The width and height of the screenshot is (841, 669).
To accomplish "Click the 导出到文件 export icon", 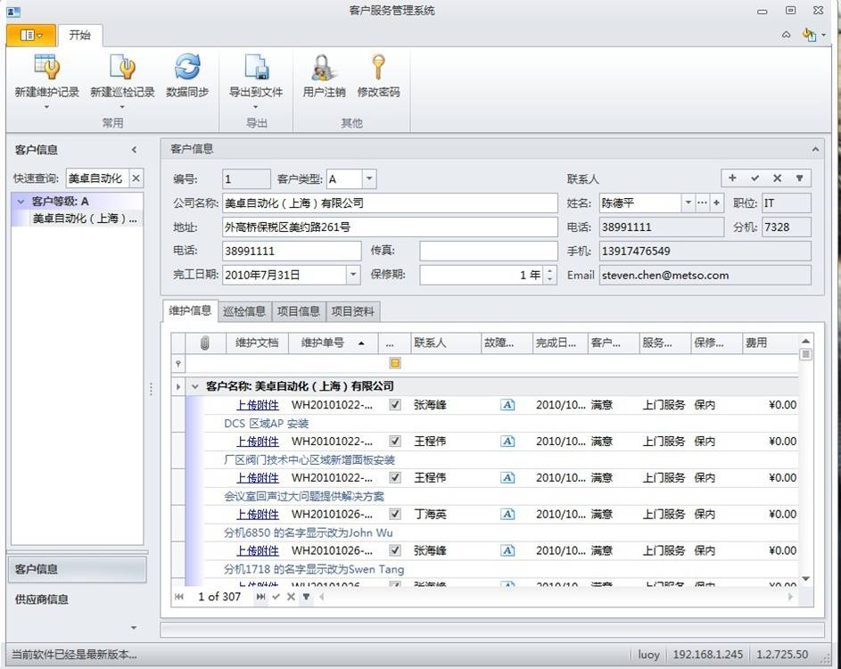I will tap(256, 68).
